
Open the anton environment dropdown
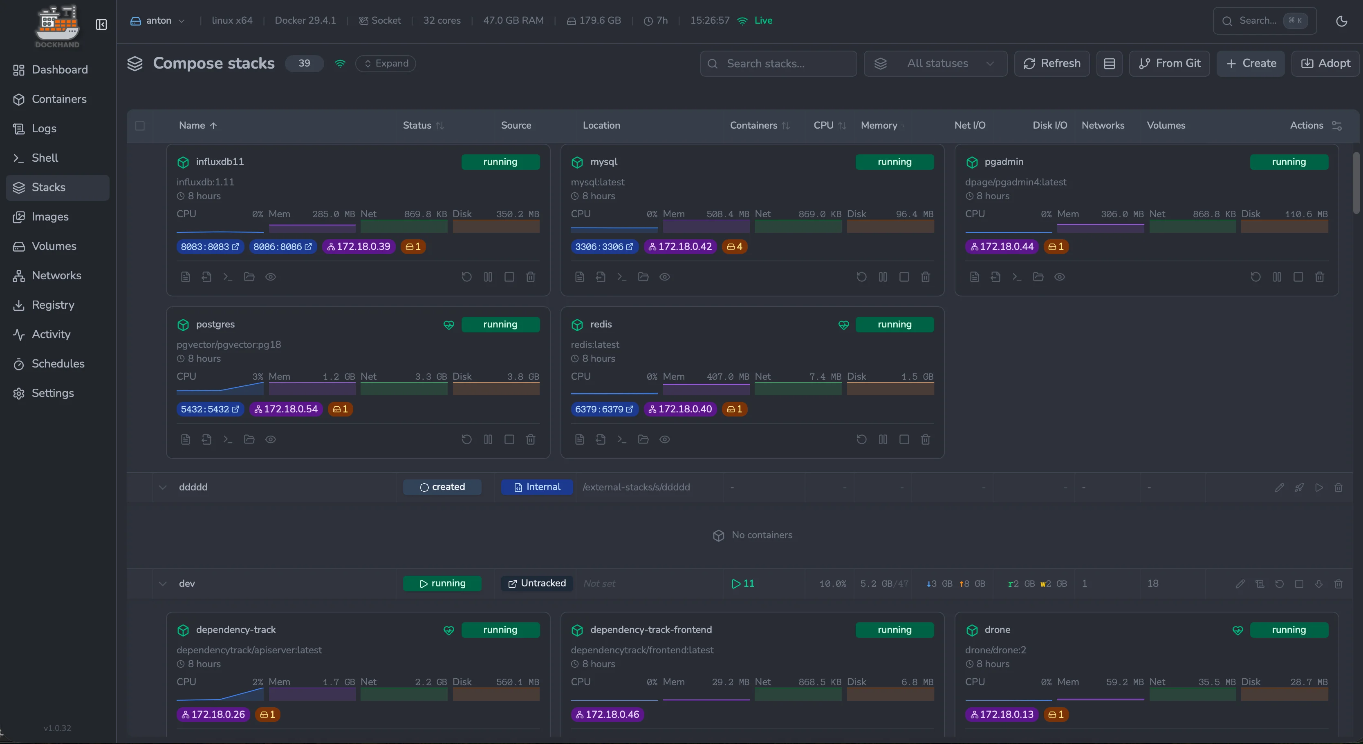158,20
